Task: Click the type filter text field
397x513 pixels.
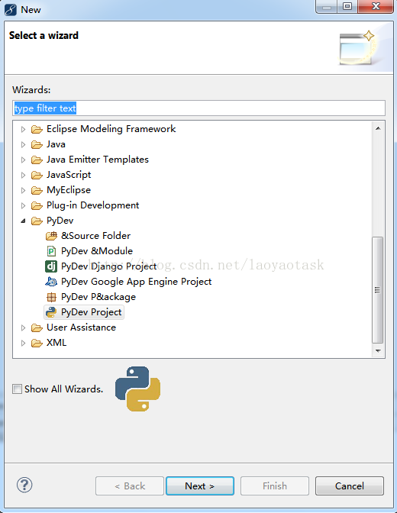Action: [x=198, y=108]
